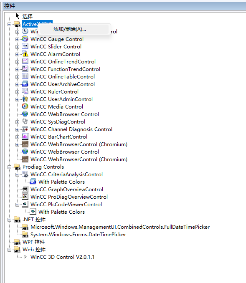Screen dimensions: 246x283
Task: Click the WinCC BarChartControl icon
Action: (x=25, y=136)
